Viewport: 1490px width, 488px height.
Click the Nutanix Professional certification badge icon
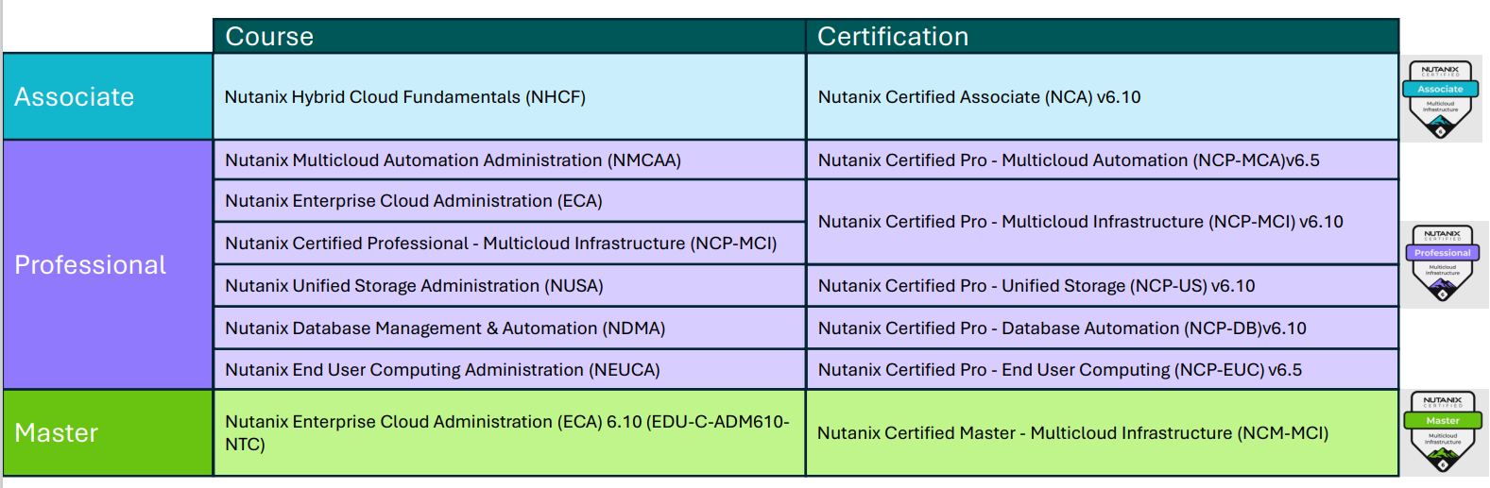pos(1442,263)
